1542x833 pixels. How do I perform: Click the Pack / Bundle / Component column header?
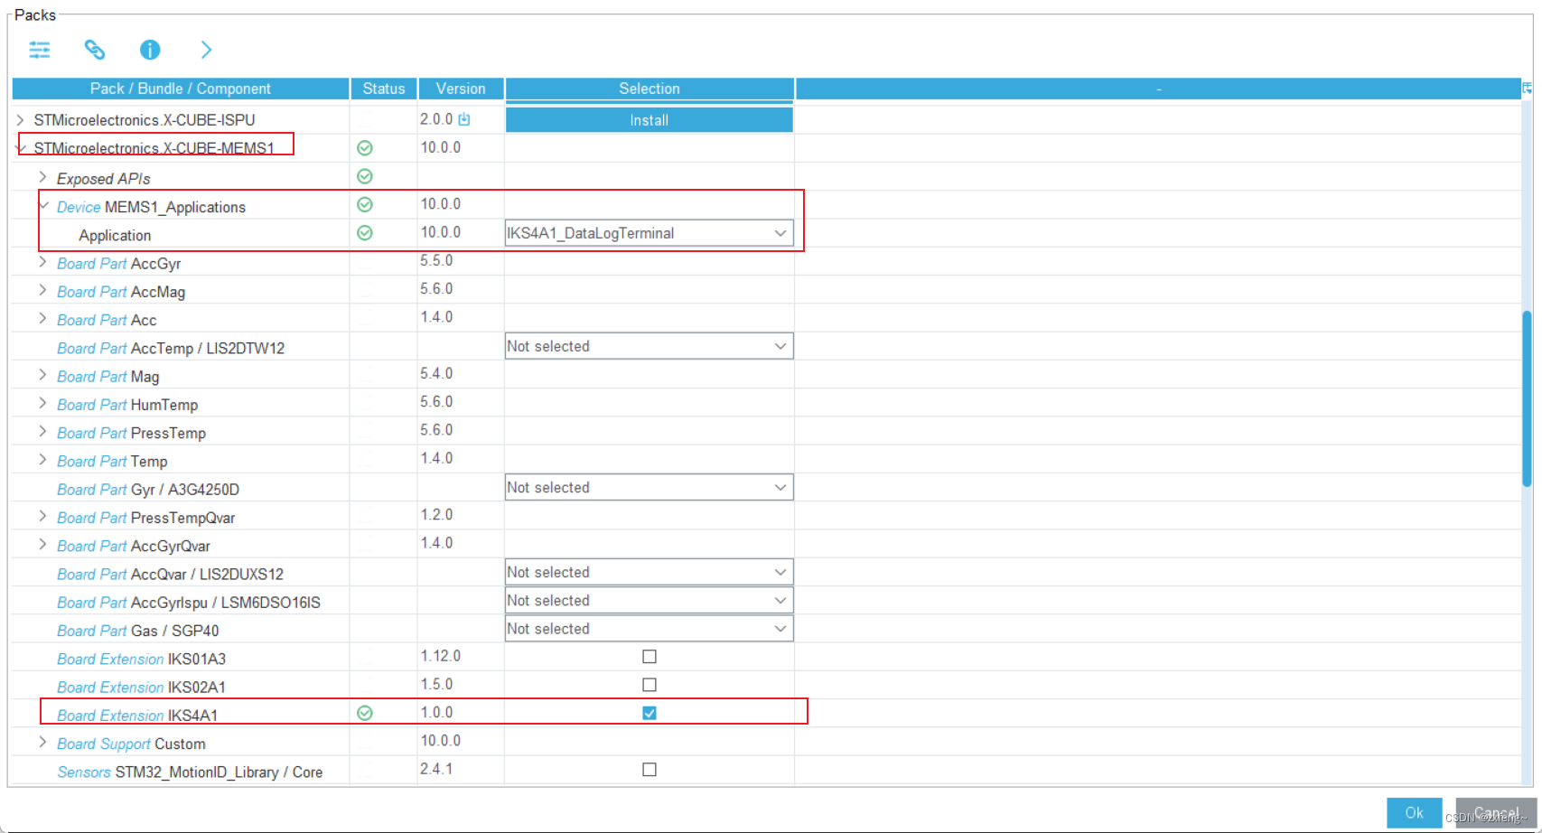tap(181, 89)
